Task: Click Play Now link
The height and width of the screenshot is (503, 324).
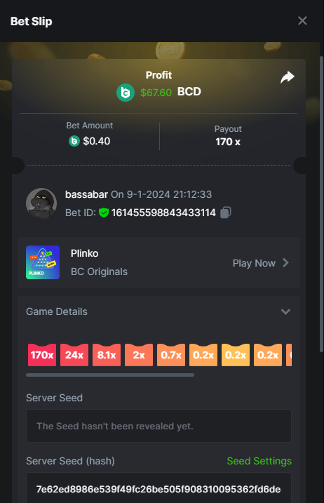Action: (254, 263)
